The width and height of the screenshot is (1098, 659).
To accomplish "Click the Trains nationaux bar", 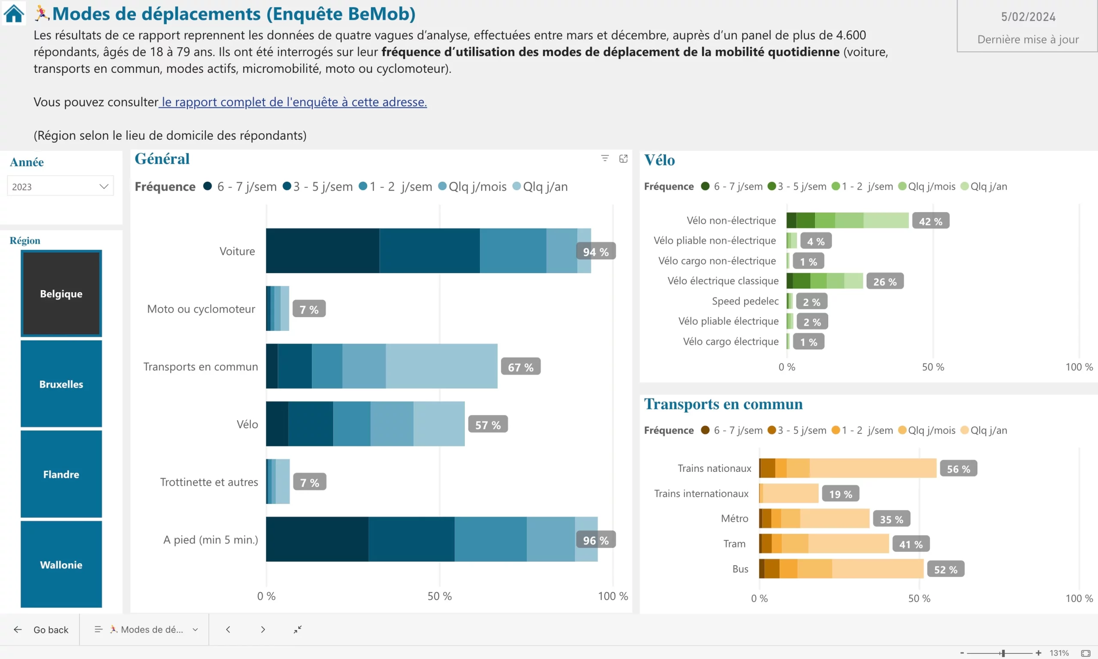I will tap(847, 468).
